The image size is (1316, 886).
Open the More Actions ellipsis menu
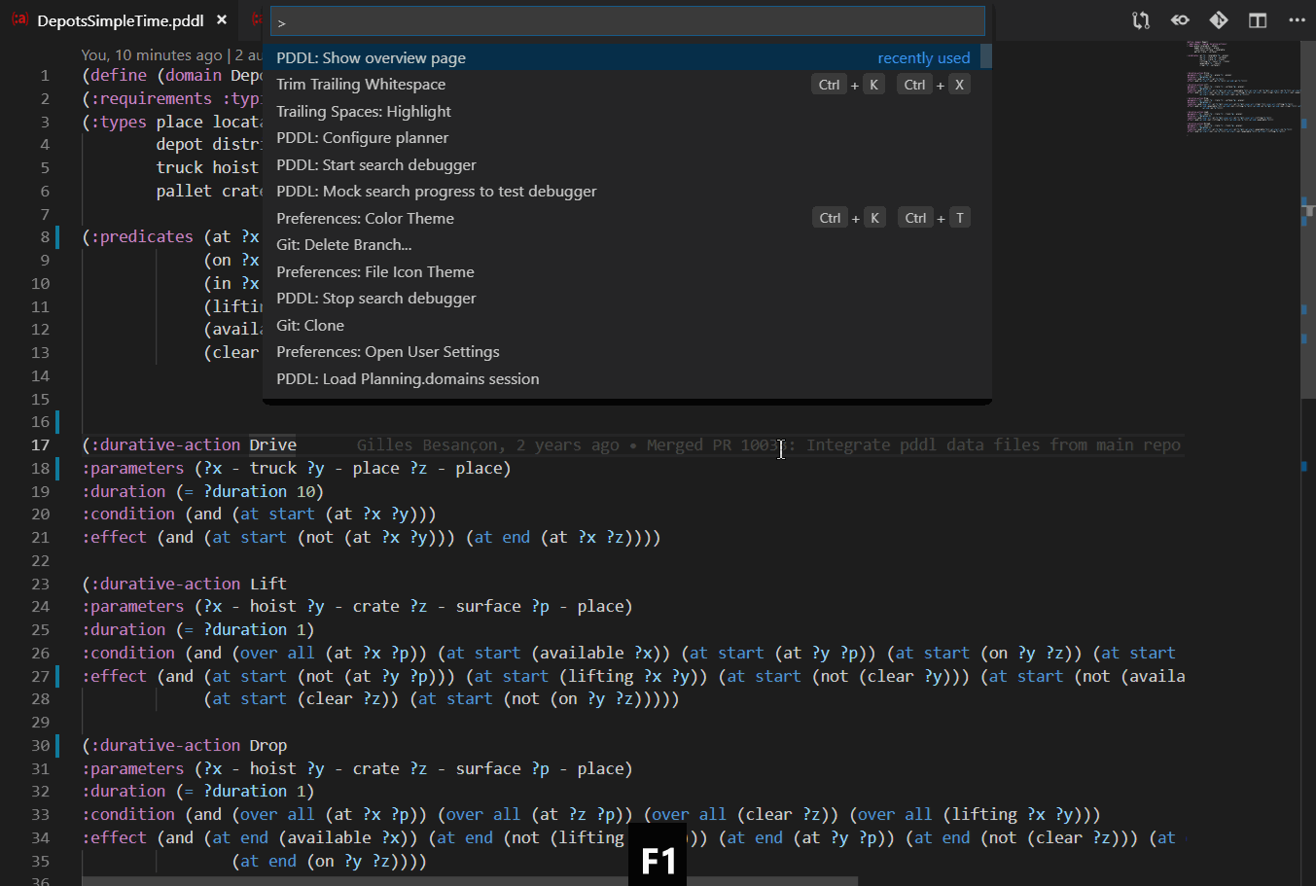pyautogui.click(x=1297, y=19)
